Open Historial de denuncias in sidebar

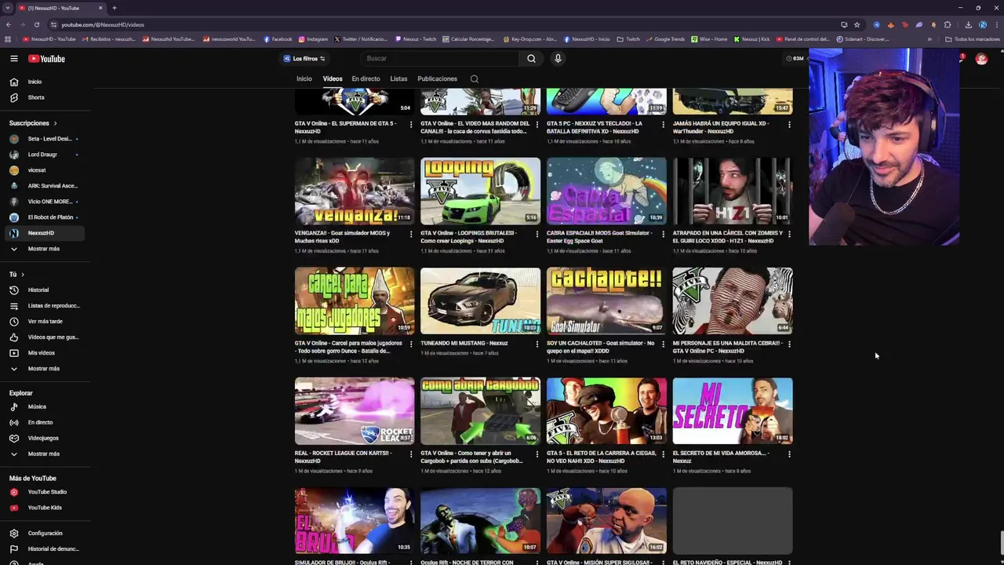(x=45, y=549)
